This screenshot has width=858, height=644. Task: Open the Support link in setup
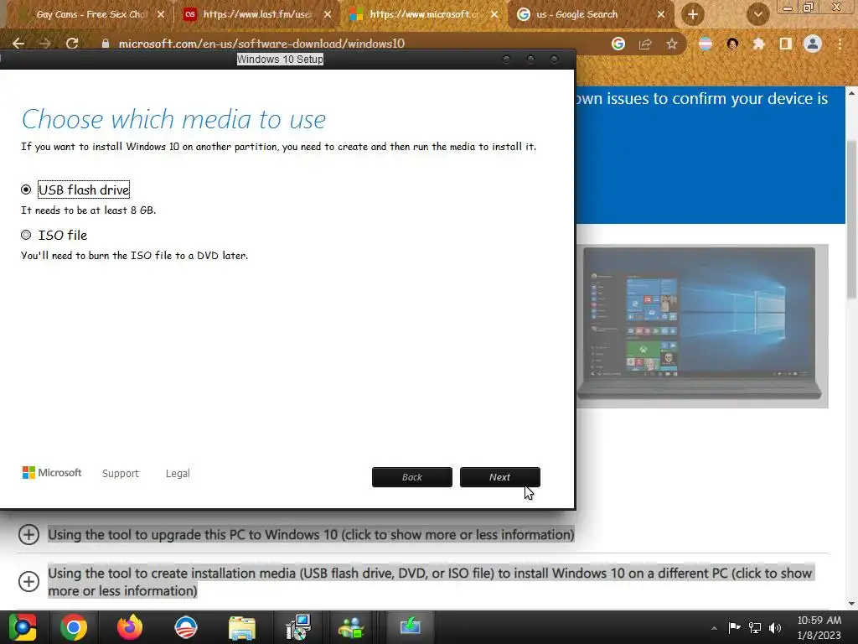pyautogui.click(x=121, y=473)
